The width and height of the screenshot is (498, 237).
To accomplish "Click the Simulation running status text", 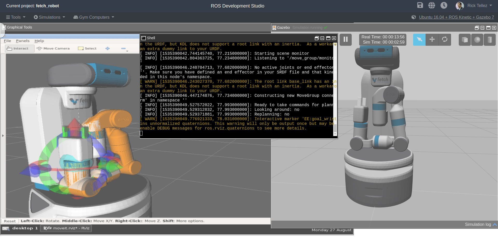I will pyautogui.click(x=307, y=28).
